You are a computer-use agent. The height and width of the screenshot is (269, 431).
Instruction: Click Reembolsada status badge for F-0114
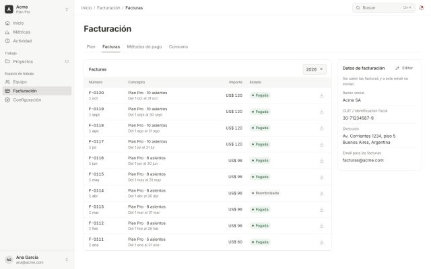tap(265, 193)
